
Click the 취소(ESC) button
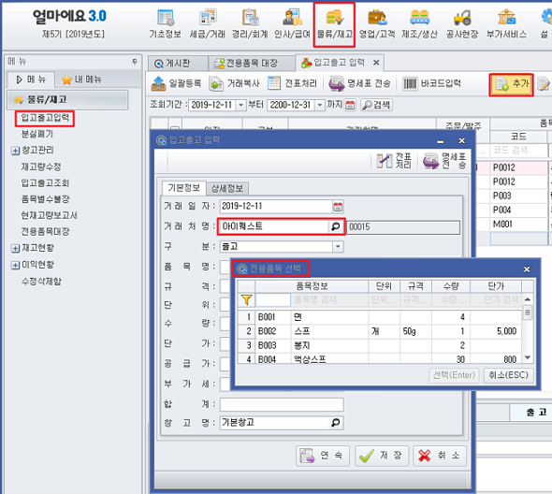point(508,375)
